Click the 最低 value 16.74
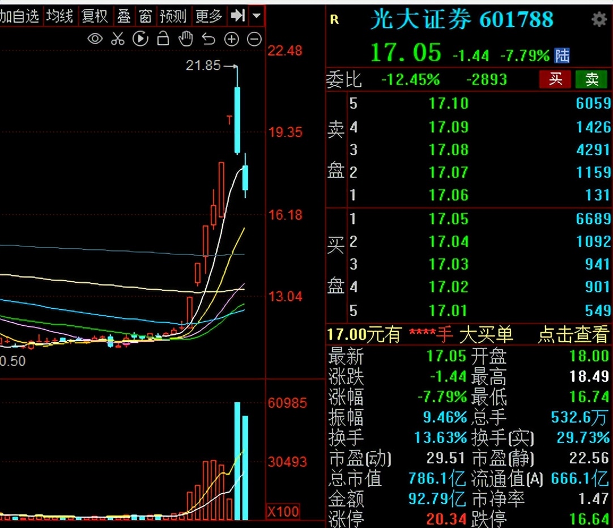This screenshot has height=528, width=613. coord(589,397)
